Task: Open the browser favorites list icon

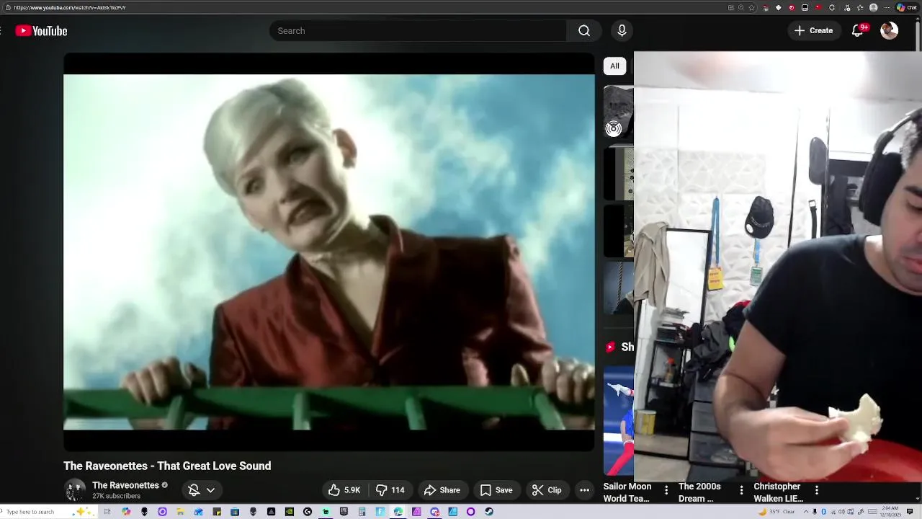Action: click(860, 8)
